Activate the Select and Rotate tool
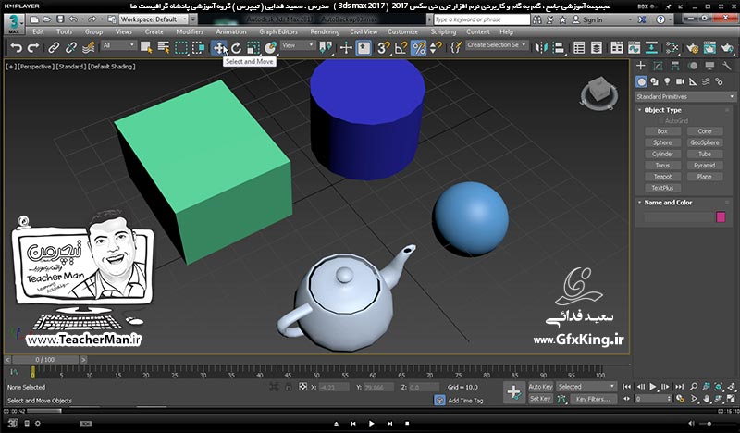 click(x=236, y=48)
